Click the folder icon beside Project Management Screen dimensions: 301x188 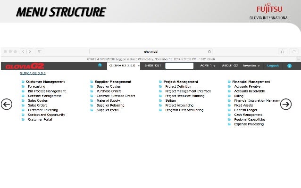[x=160, y=82]
